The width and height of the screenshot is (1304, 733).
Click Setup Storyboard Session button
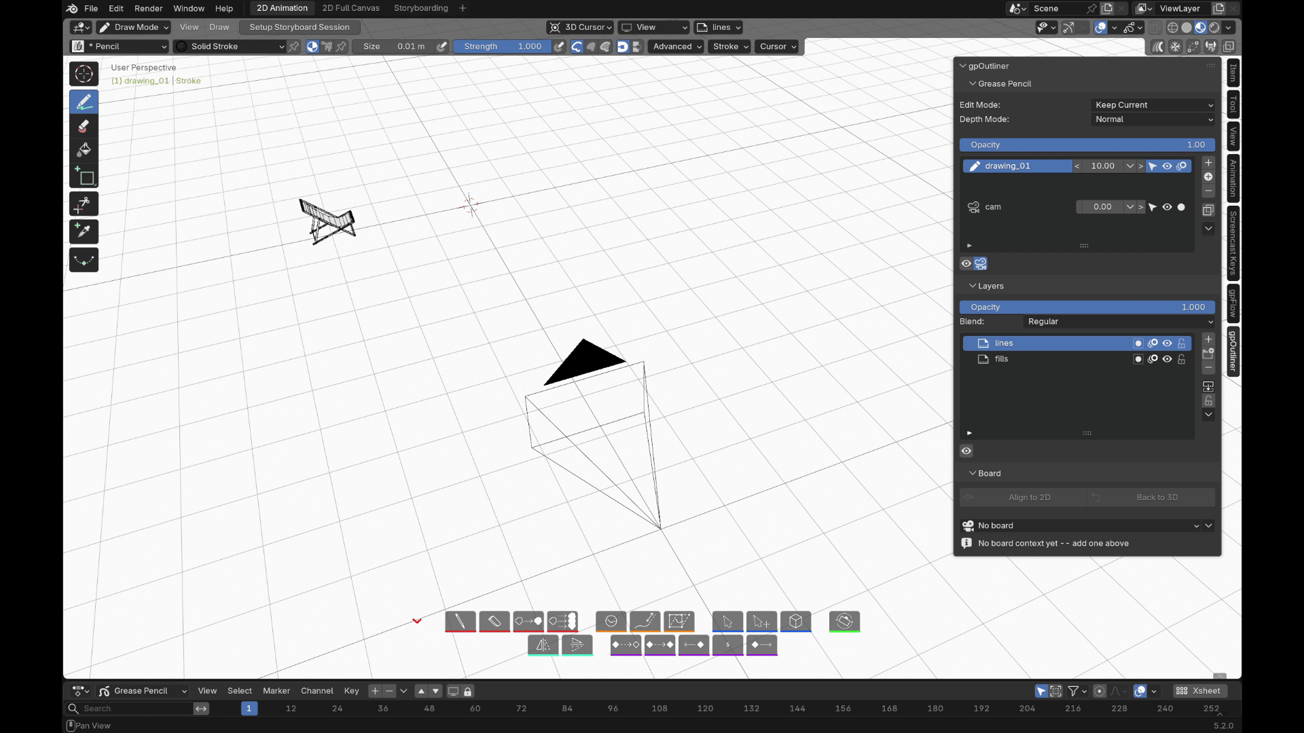[300, 27]
